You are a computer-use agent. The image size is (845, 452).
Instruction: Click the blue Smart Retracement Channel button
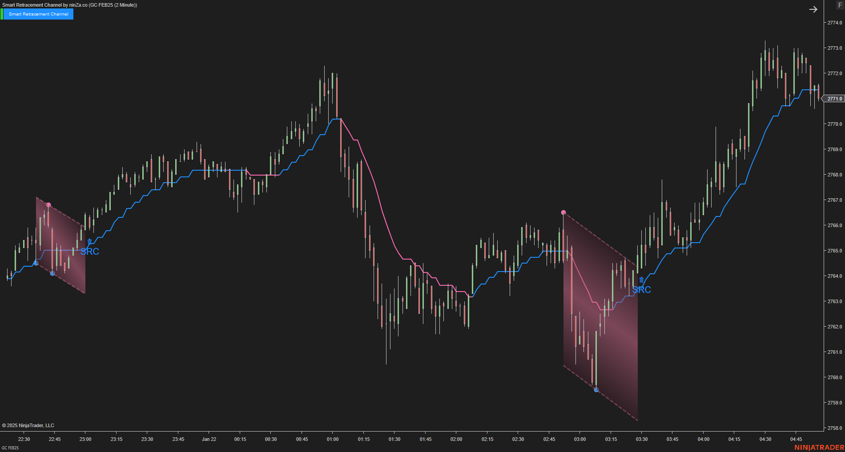[39, 14]
